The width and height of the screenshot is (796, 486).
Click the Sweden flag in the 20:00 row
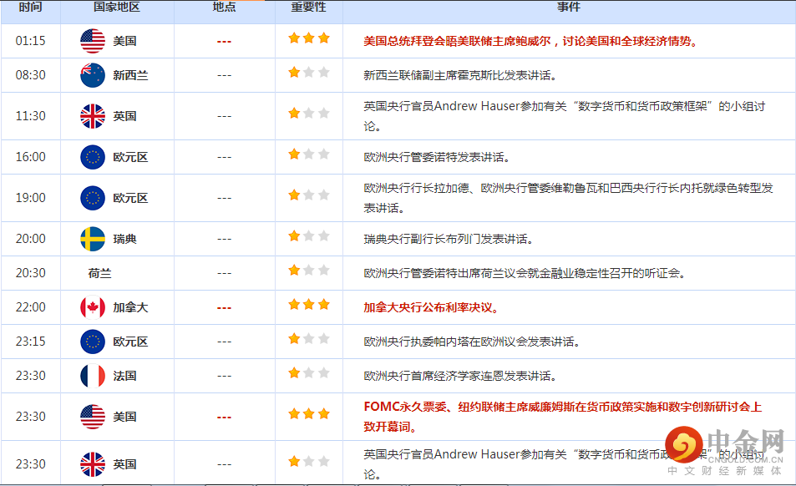click(92, 239)
